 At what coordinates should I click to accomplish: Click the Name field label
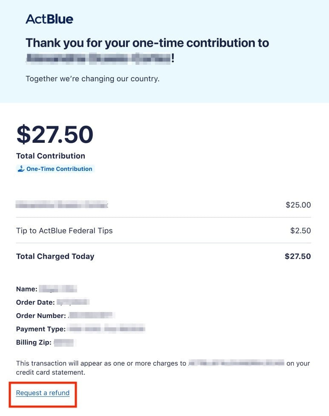(x=27, y=289)
